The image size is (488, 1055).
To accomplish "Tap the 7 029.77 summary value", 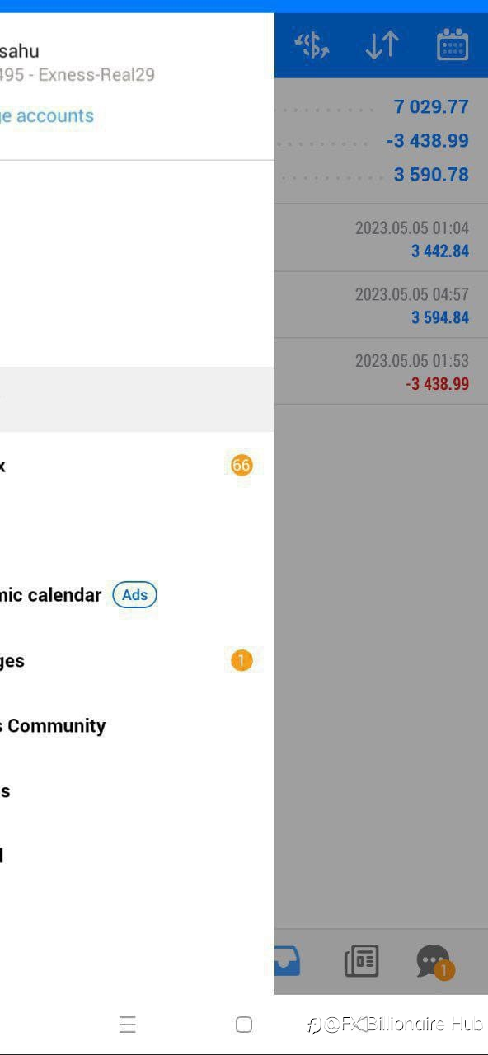I will 431,106.
